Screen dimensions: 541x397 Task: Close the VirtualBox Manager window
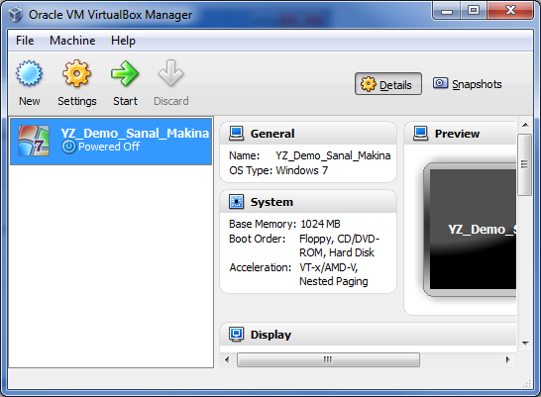pos(510,11)
